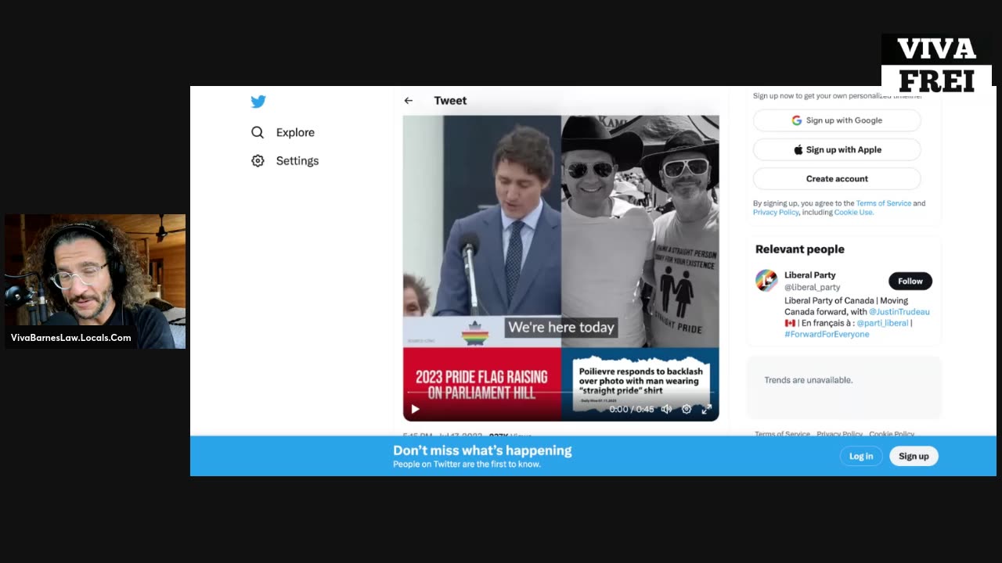
Task: Open the Privacy Policy link
Action: [776, 213]
